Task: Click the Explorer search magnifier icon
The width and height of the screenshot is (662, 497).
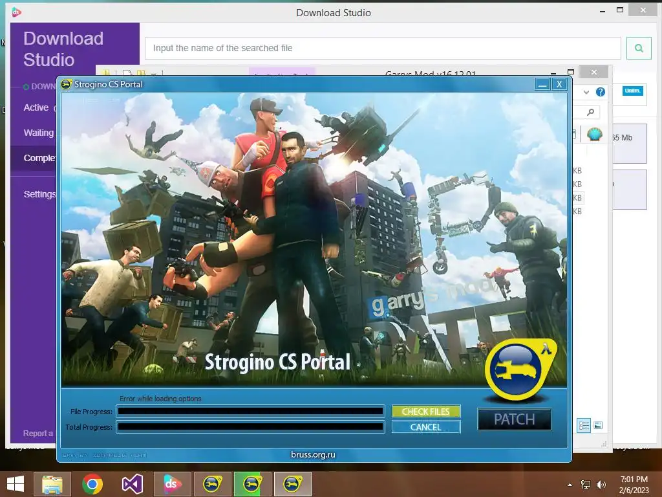Action: 591,112
